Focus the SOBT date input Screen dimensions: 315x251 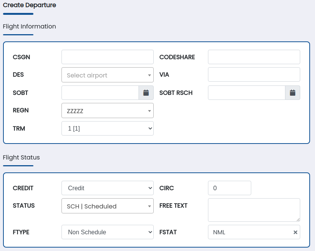[x=100, y=93]
